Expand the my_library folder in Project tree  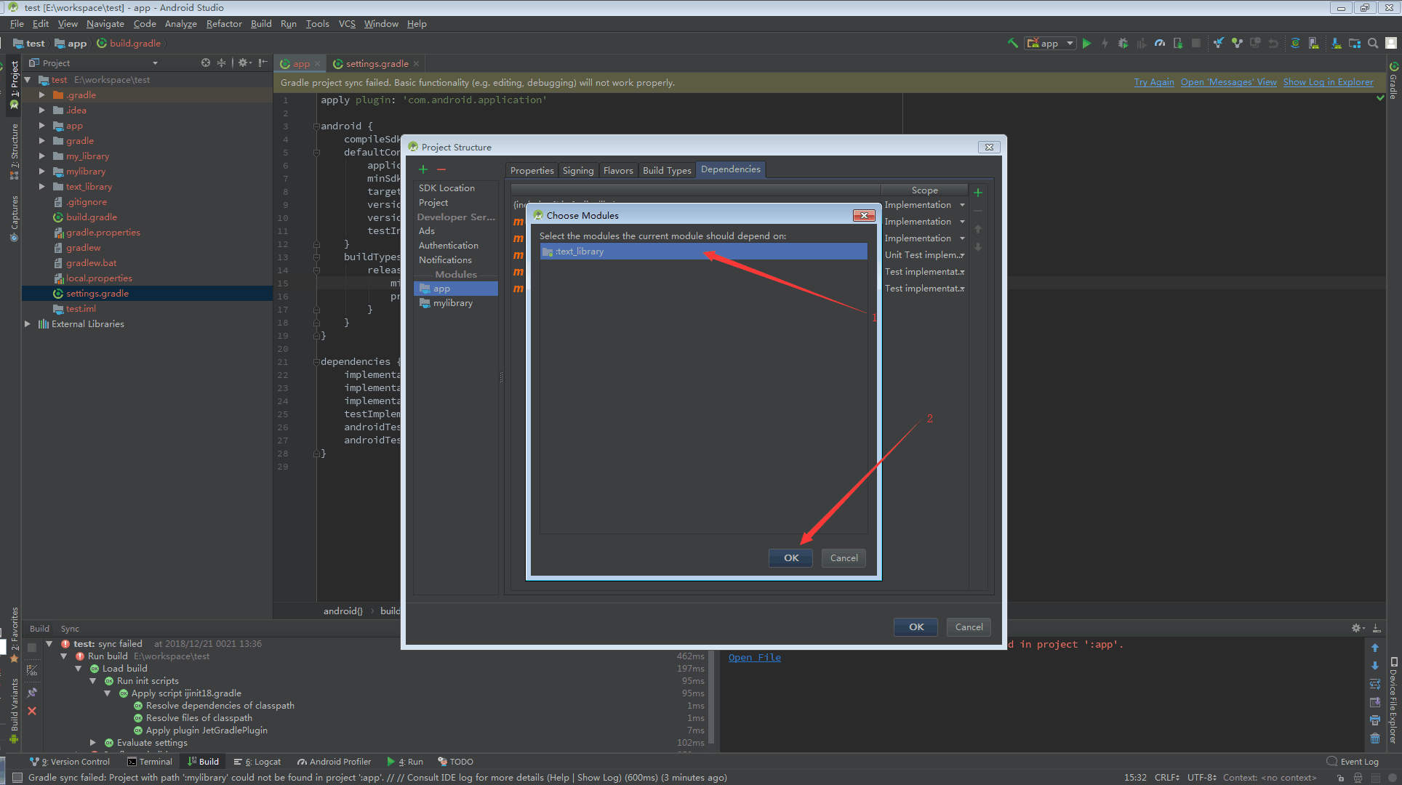[x=41, y=156]
